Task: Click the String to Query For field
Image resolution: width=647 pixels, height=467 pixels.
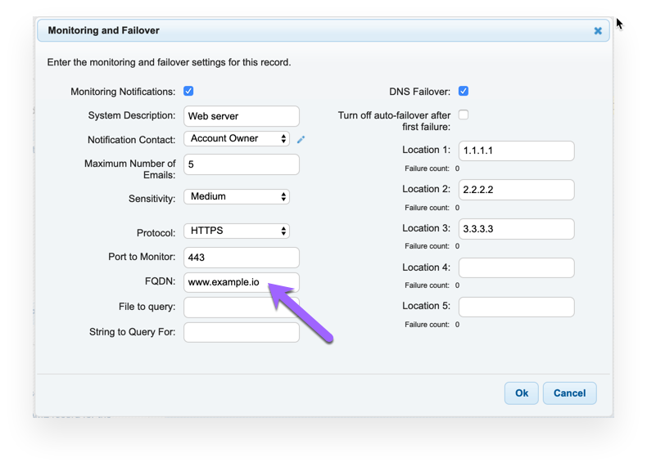Action: click(242, 333)
